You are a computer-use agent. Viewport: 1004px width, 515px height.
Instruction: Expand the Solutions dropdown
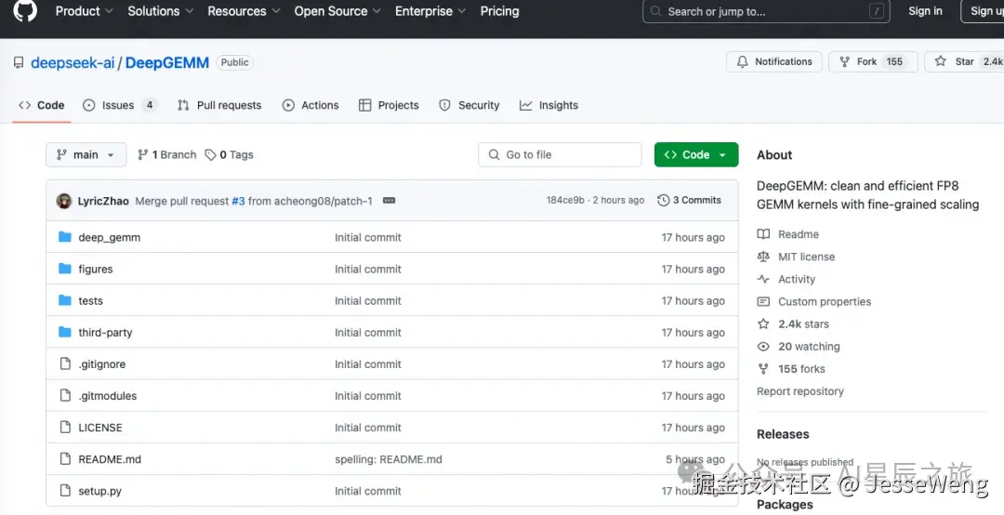(160, 11)
